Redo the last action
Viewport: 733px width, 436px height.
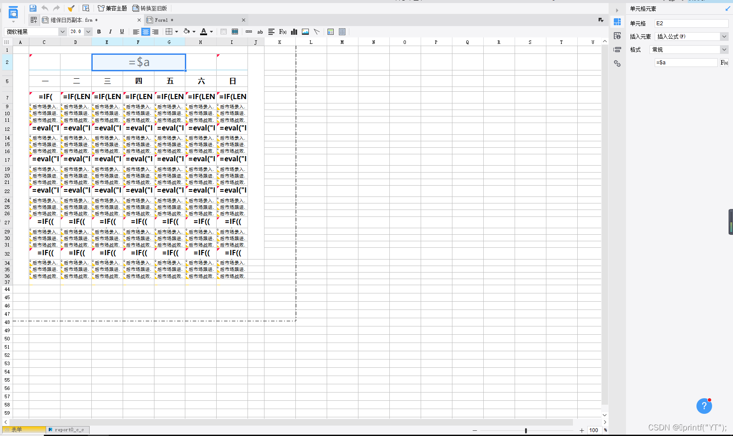pos(57,8)
